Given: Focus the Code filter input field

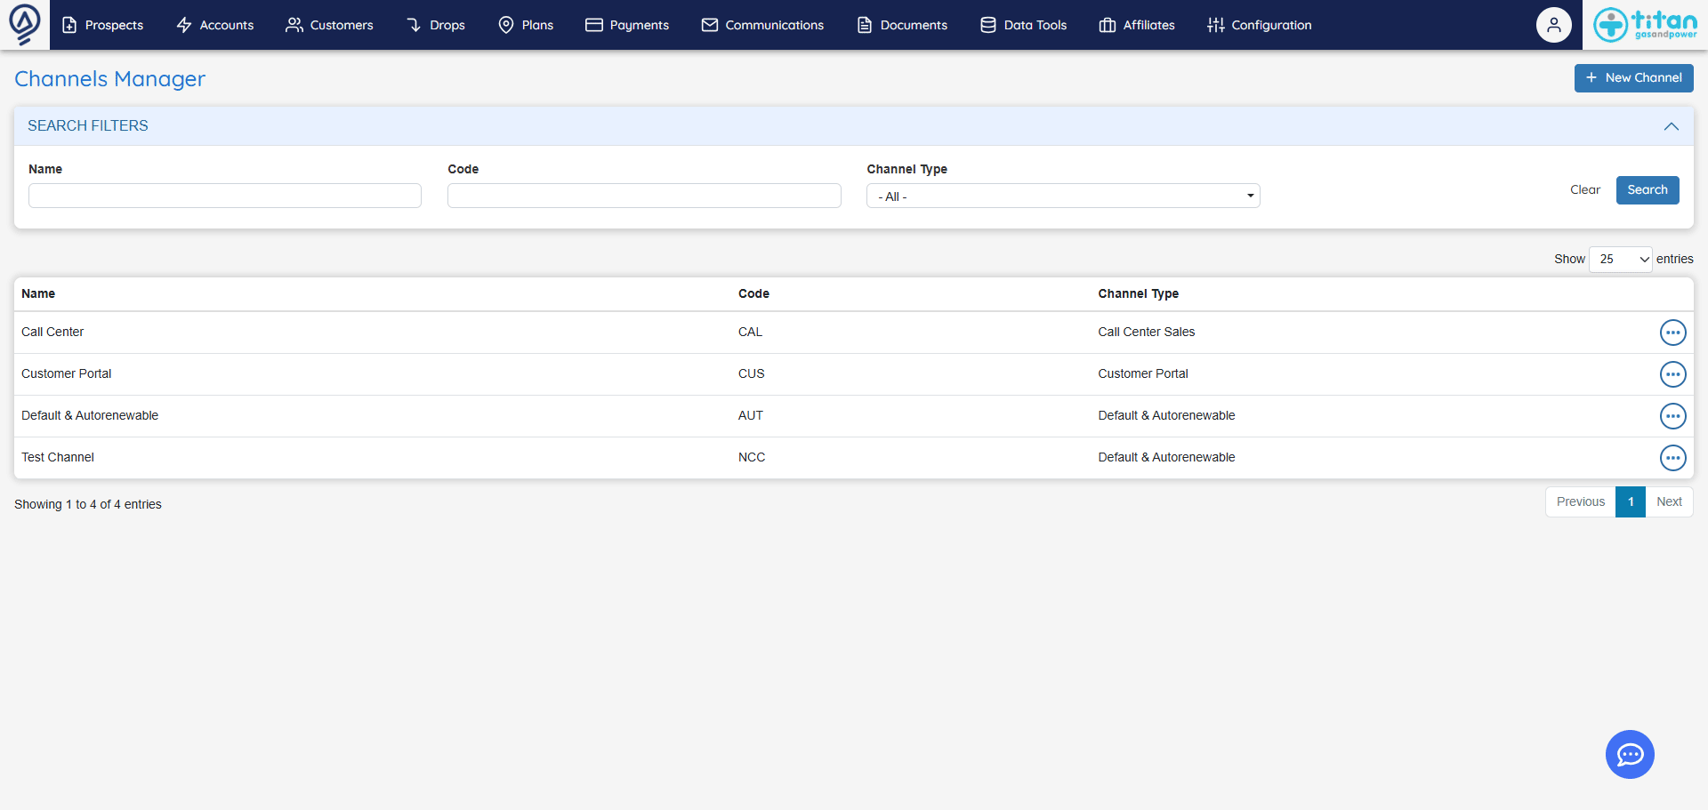Looking at the screenshot, I should point(644,196).
